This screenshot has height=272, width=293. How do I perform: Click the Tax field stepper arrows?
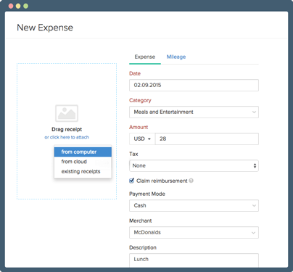pos(255,165)
